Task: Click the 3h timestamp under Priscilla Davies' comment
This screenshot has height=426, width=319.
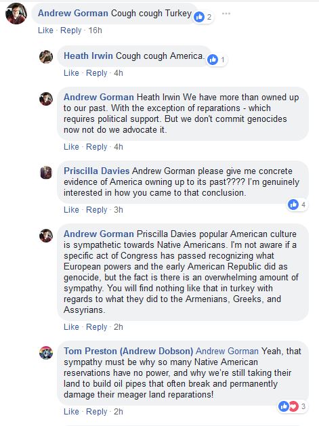Action: (119, 210)
